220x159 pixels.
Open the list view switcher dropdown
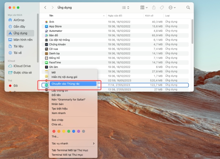click(x=125, y=7)
